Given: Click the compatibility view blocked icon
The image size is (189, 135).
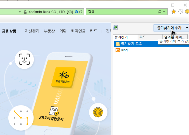Looking at the screenshot, I should [76, 12].
